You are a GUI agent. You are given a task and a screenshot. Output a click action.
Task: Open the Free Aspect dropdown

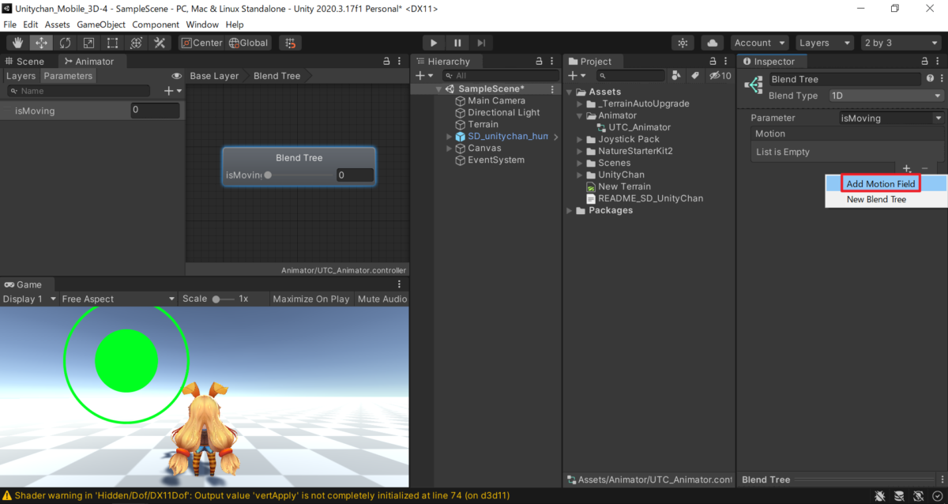coord(118,299)
